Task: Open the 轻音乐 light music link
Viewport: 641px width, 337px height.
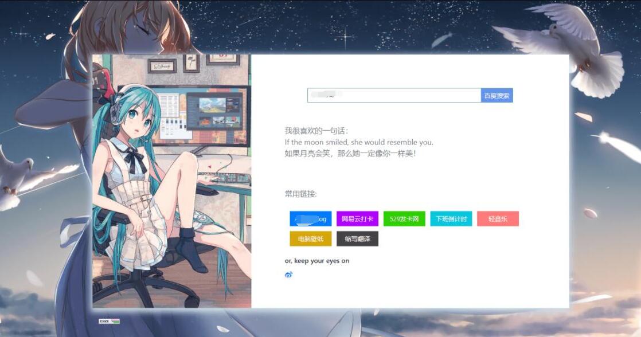Action: (497, 218)
